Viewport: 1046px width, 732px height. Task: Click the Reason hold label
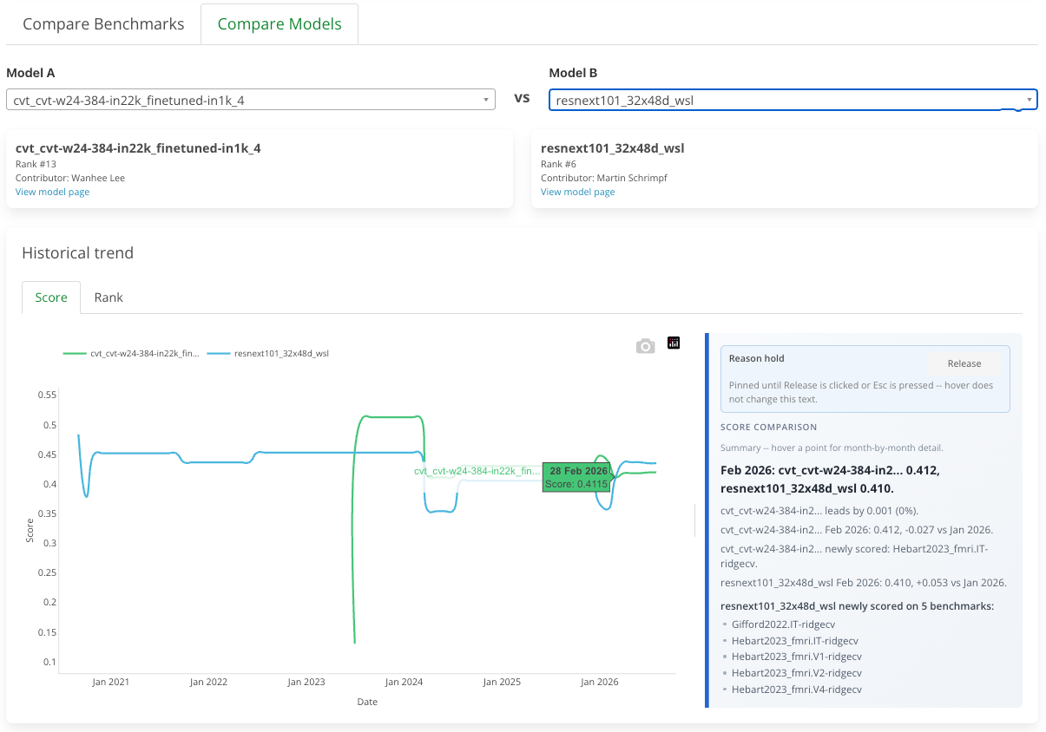(x=756, y=358)
